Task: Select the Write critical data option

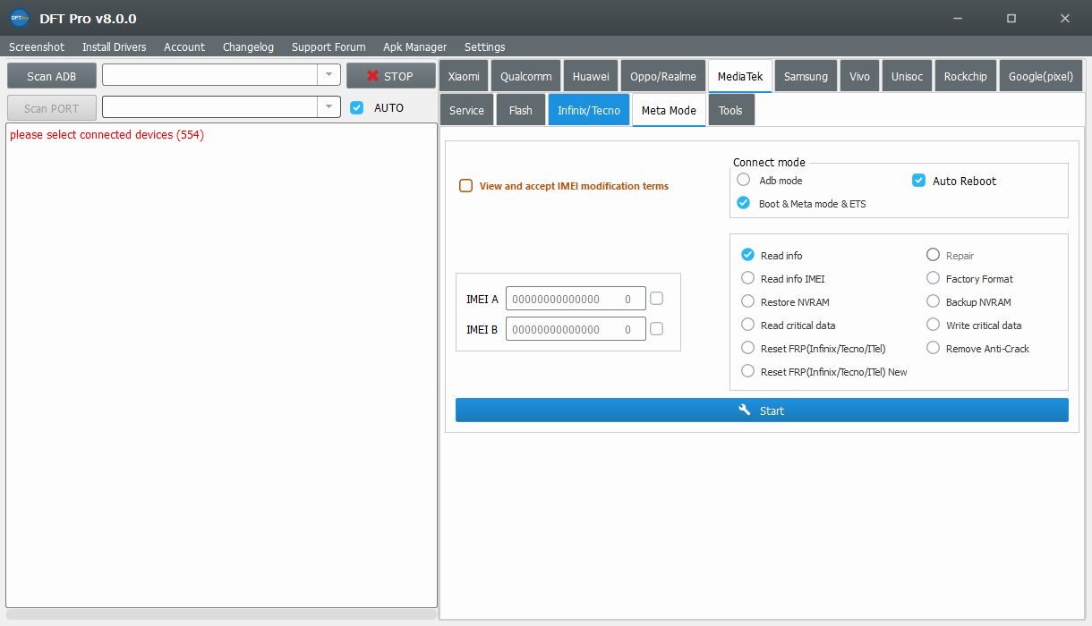Action: point(934,325)
